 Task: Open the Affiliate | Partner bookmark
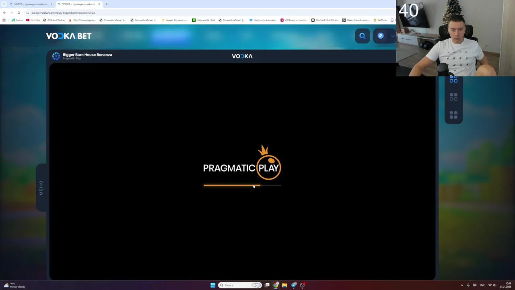click(54, 20)
